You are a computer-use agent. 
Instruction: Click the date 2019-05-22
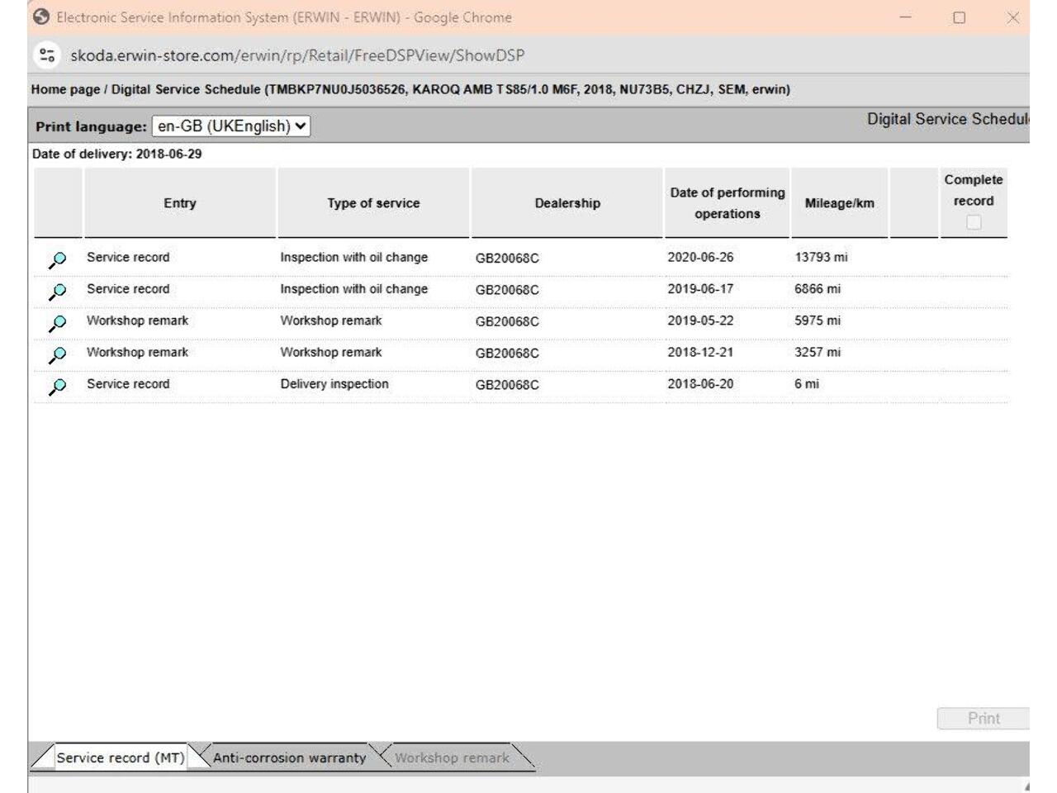point(700,321)
